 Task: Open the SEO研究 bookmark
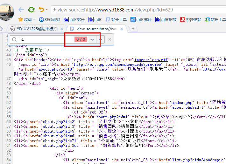point(49,19)
